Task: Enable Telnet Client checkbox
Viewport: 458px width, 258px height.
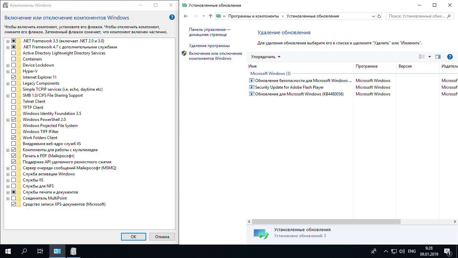Action: pos(13,101)
